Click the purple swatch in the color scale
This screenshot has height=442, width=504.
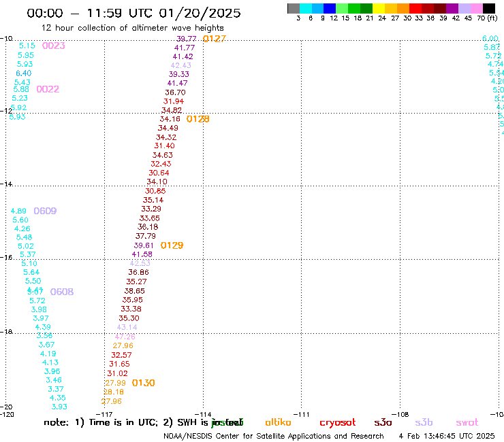click(x=452, y=8)
